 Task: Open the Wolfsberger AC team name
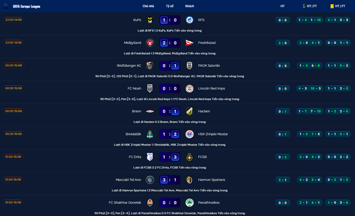[129, 66]
